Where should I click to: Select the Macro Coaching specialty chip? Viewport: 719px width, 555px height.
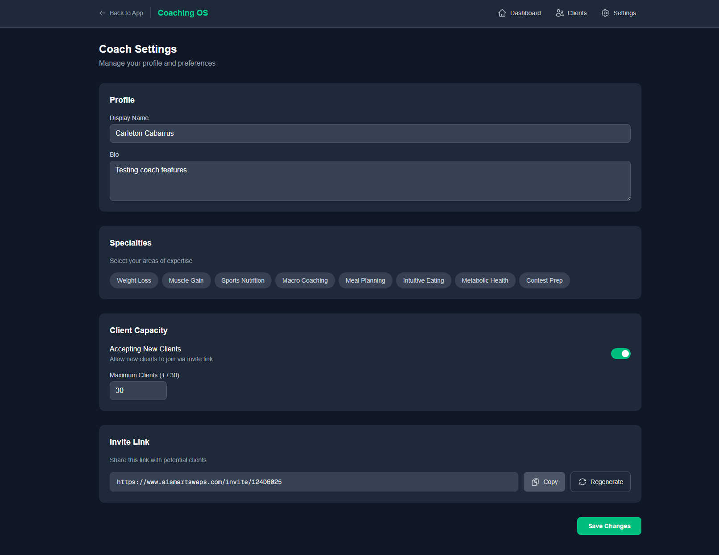pos(305,280)
